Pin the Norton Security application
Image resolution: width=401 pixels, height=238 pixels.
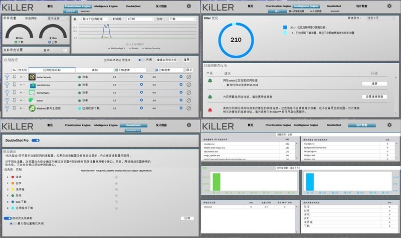[14, 77]
